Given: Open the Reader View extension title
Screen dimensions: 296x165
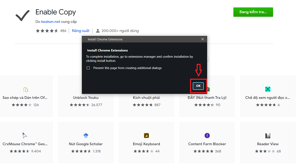Looking at the screenshot, I should pos(268,144).
